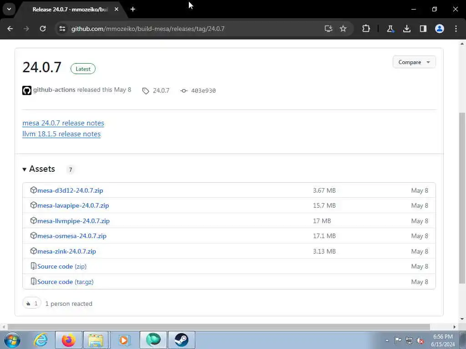This screenshot has height=349, width=466.
Task: Click the muted volume tray icon
Action: (x=420, y=341)
